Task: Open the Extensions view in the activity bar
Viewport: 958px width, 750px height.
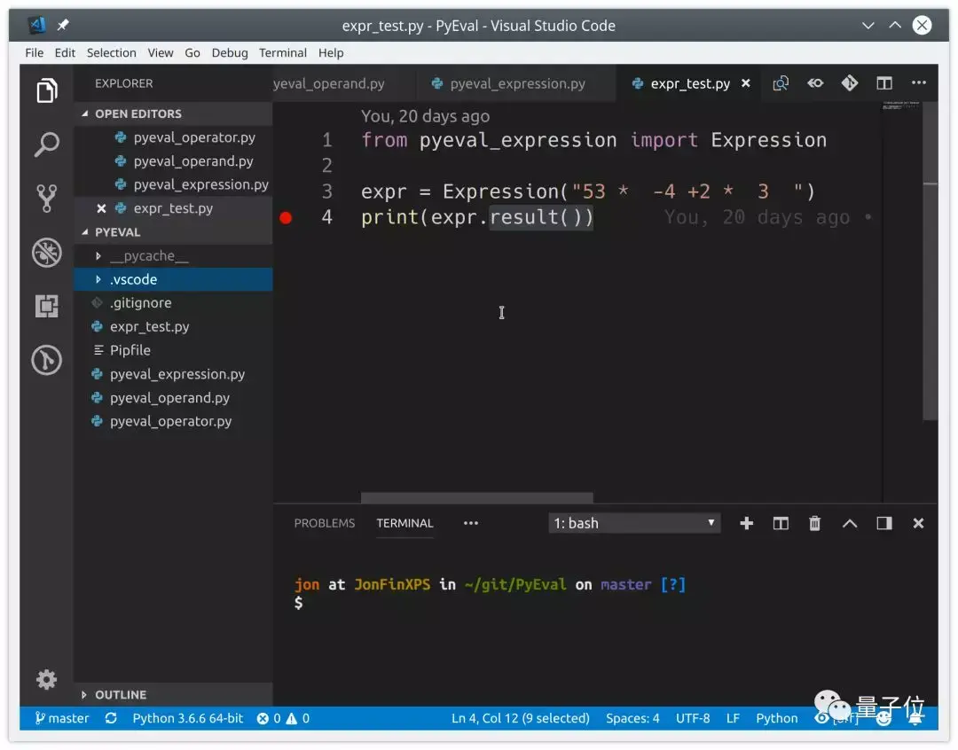Action: pos(45,306)
